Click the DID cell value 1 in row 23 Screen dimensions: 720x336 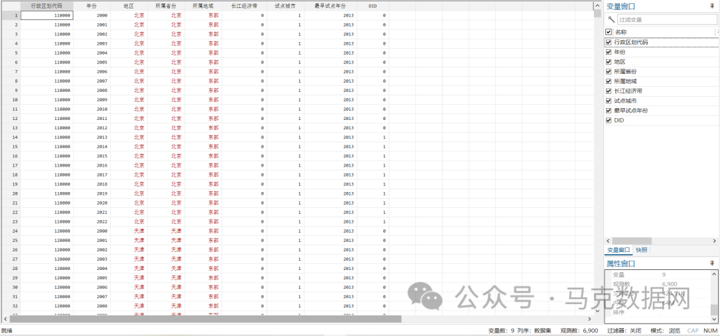[x=373, y=221]
